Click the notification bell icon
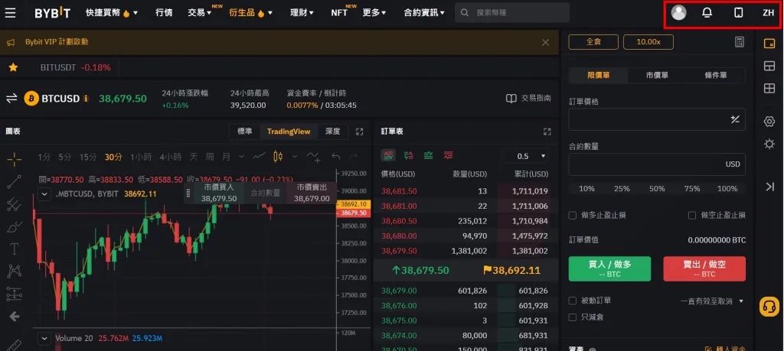Viewport: 784px width, 351px height. coord(707,13)
